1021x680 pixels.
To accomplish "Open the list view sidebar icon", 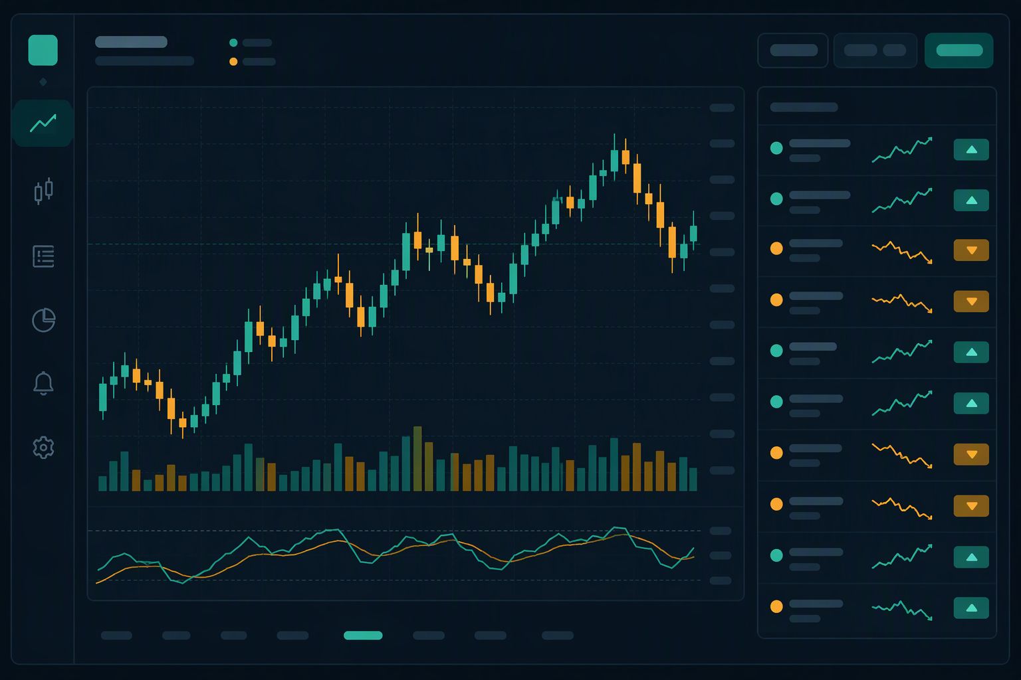I will (43, 256).
